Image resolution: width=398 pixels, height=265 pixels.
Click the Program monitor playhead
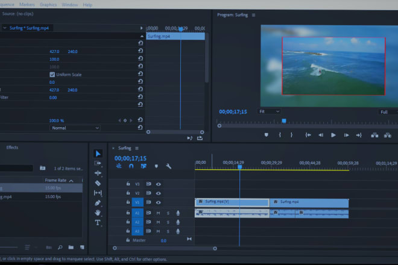tap(284, 121)
